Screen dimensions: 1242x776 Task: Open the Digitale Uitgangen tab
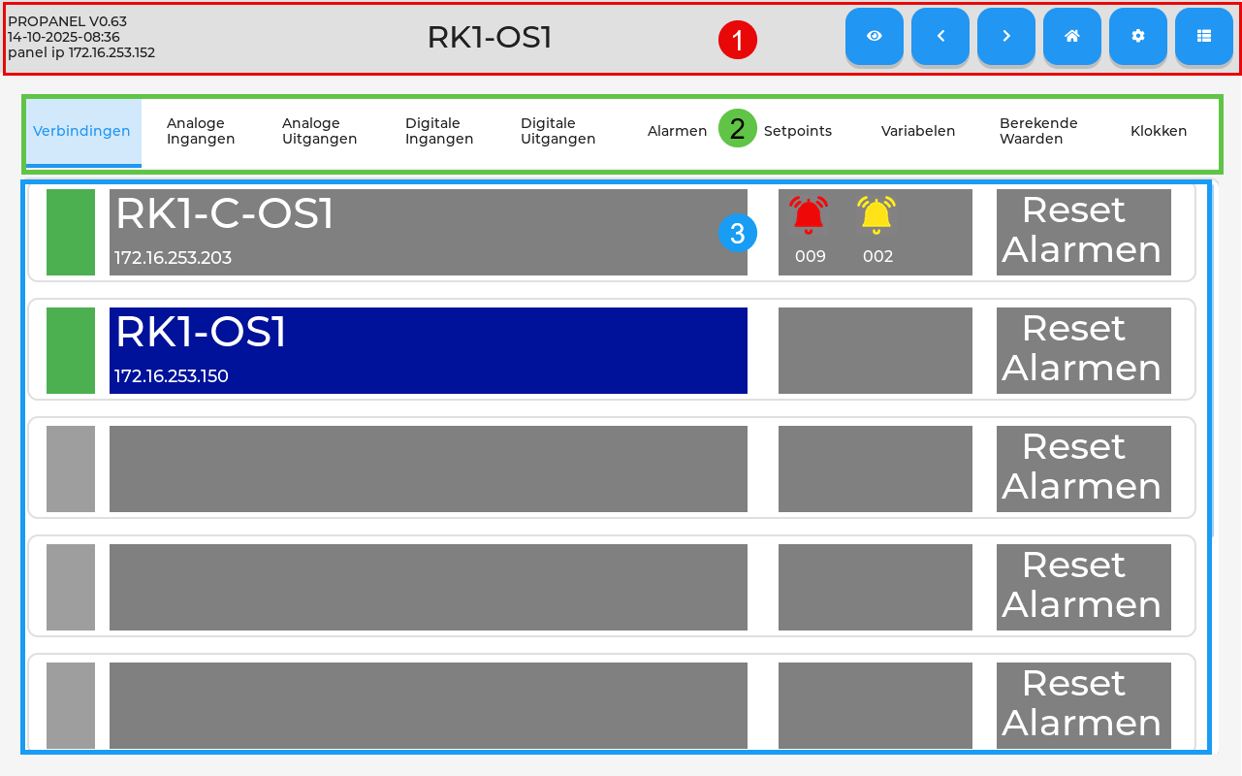[558, 131]
